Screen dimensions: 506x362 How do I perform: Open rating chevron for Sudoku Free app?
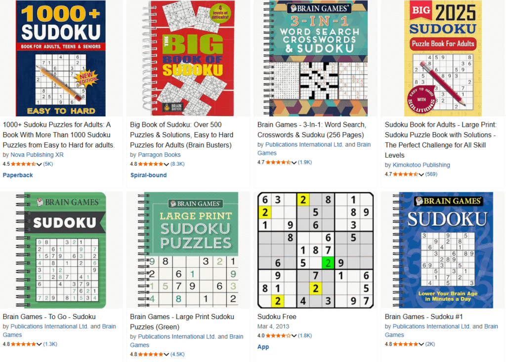[294, 336]
